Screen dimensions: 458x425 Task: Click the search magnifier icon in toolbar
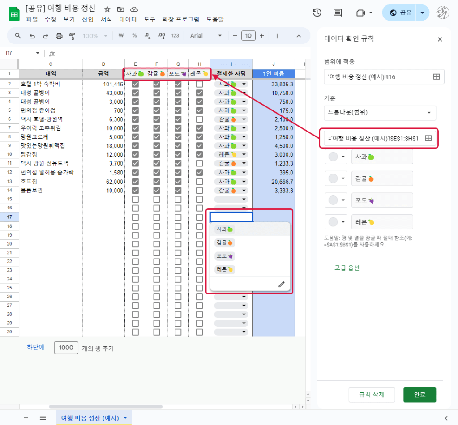18,36
